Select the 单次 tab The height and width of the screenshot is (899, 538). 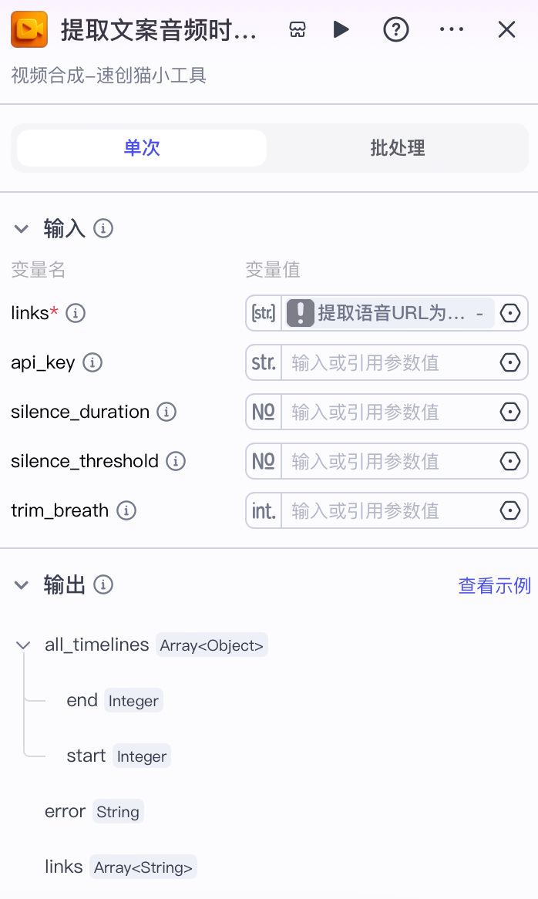pyautogui.click(x=141, y=147)
